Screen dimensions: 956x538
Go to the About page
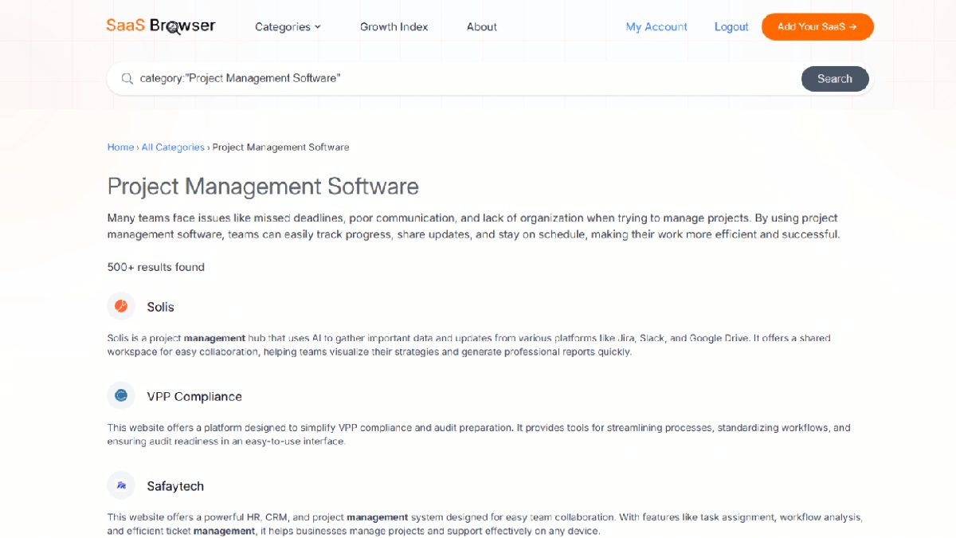481,26
